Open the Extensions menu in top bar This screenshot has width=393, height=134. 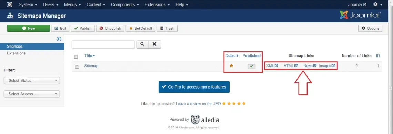pyautogui.click(x=157, y=4)
